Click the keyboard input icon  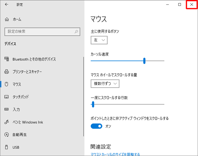[6, 109]
